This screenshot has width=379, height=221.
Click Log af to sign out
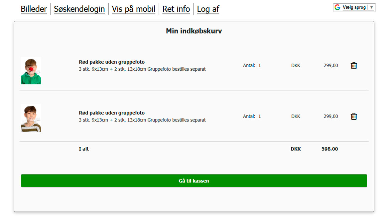click(x=208, y=9)
